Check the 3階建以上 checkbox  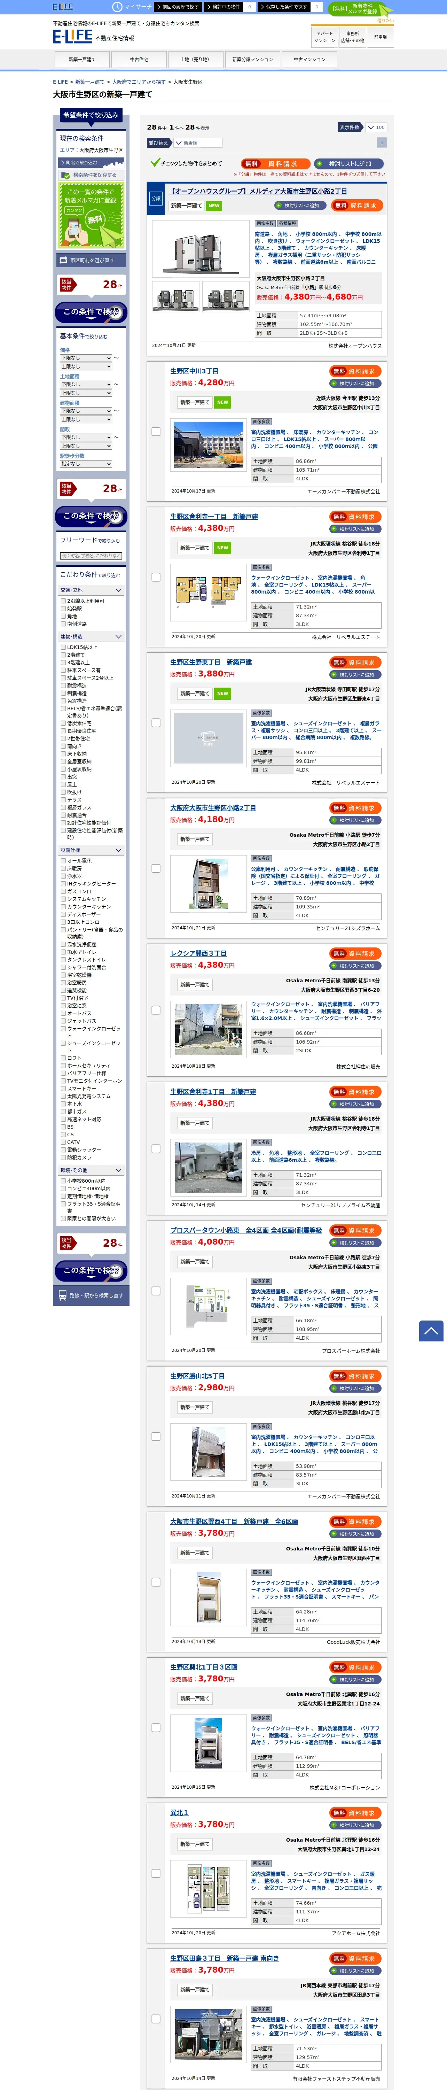[63, 663]
